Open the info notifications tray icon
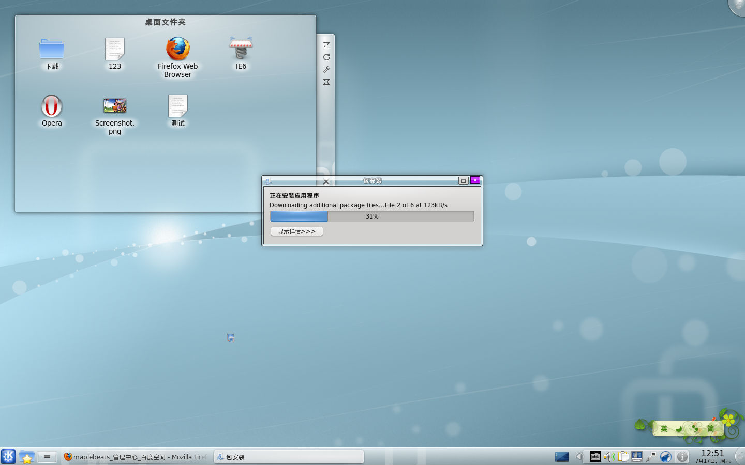This screenshot has width=745, height=465. (x=682, y=457)
